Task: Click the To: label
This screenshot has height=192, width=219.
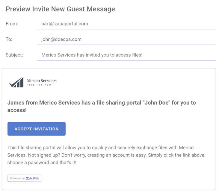Action: [9, 39]
